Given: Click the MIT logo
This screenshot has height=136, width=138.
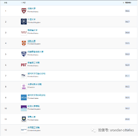Looking at the screenshot, I should coord(24,65).
